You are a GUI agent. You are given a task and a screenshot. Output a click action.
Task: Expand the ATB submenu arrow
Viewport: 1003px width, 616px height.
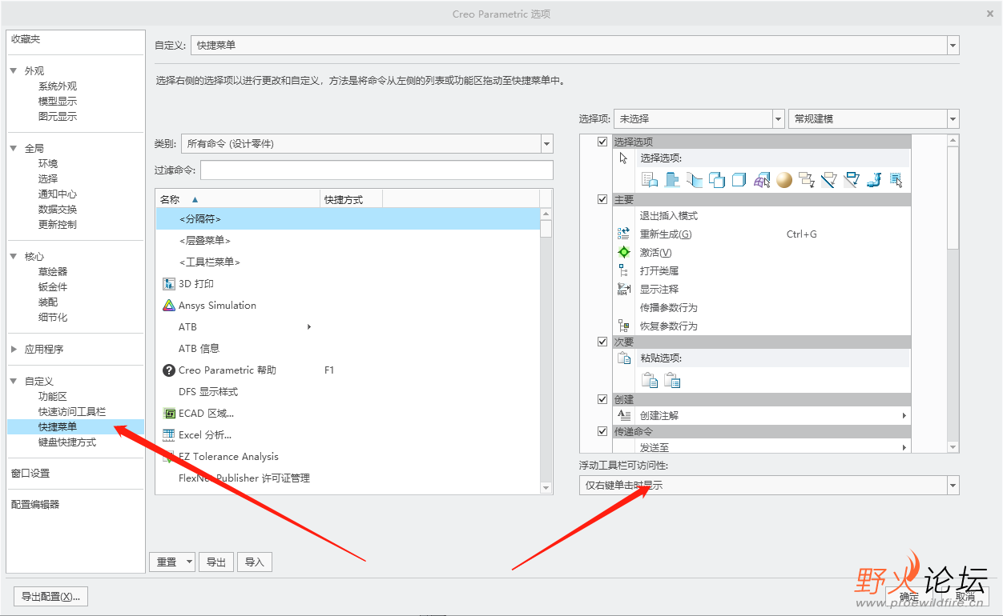click(x=309, y=326)
